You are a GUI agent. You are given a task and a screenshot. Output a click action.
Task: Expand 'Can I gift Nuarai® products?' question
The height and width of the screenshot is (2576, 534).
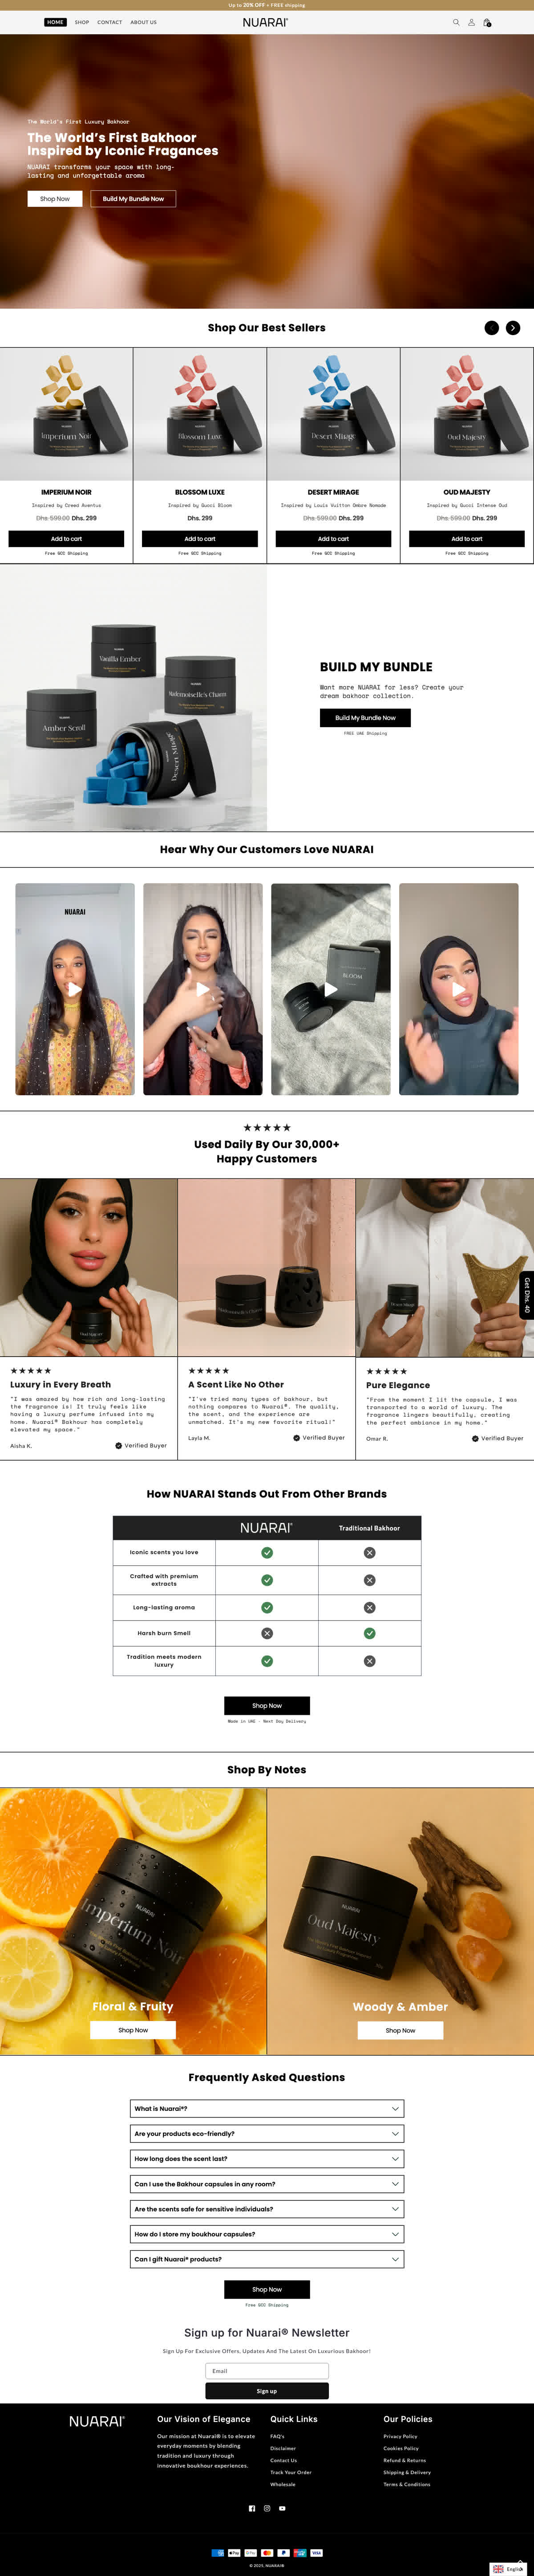coord(267,2259)
